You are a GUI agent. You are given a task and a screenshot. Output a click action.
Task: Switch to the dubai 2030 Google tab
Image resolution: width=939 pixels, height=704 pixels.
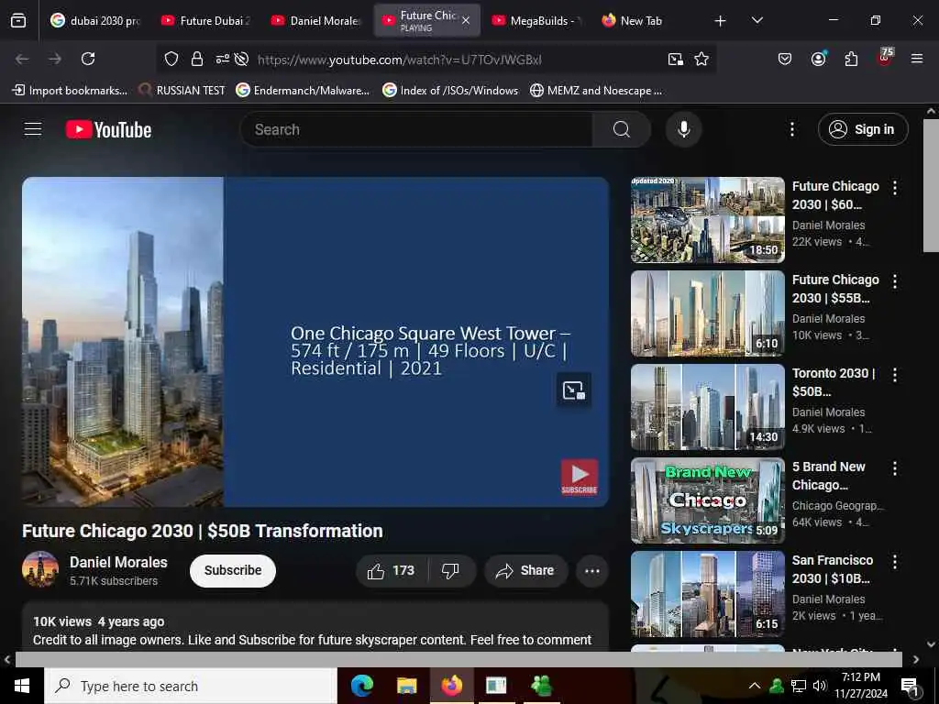pos(94,20)
